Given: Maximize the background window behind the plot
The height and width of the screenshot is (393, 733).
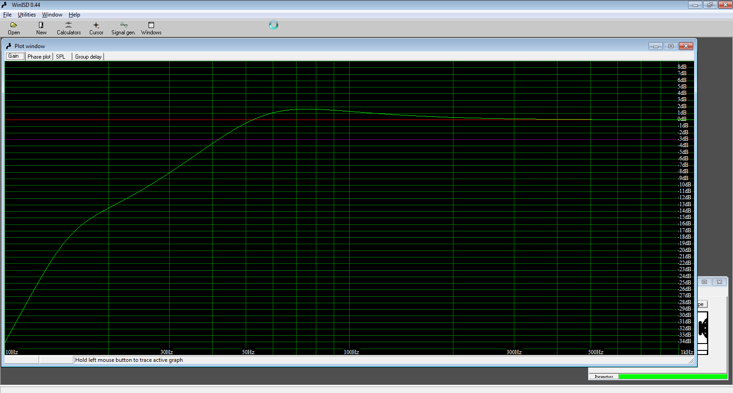Looking at the screenshot, I should [705, 282].
